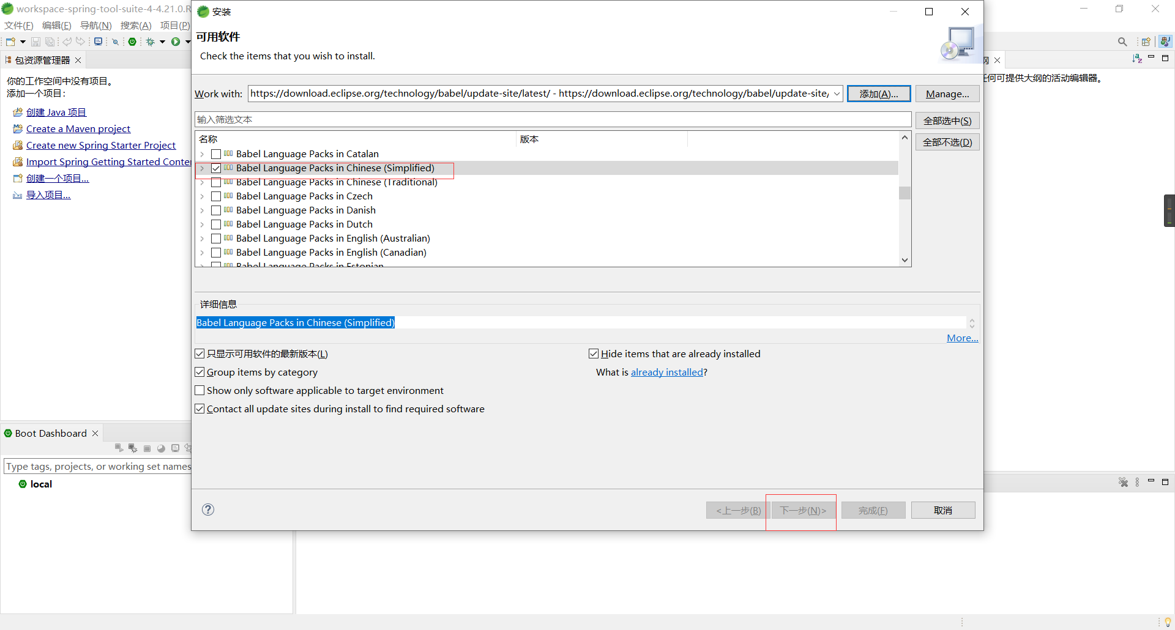Screen dimensions: 1175x630
Task: Select the 包资源管理器 tab
Action: point(42,60)
